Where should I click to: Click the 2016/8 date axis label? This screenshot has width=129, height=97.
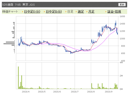91,92
